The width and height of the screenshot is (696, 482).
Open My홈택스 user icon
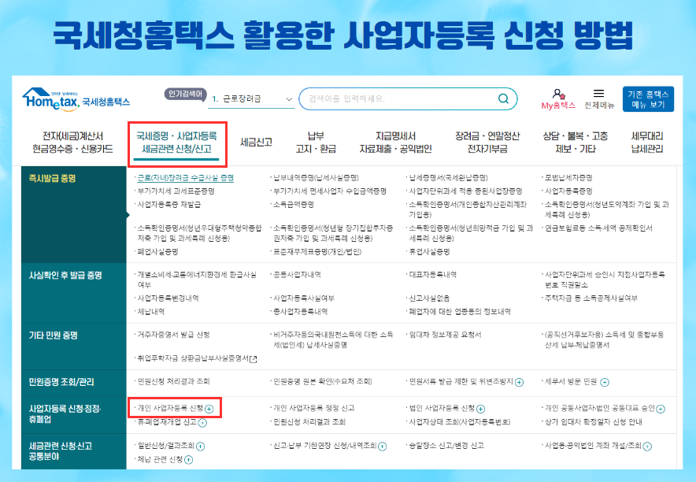(558, 94)
